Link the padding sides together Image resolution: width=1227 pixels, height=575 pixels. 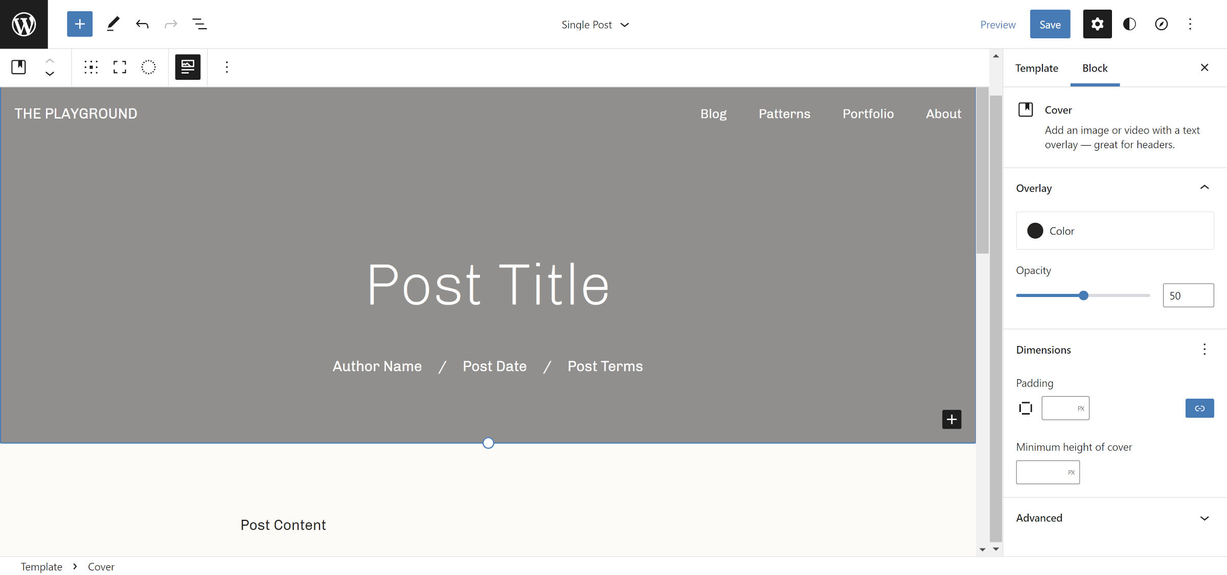tap(1199, 408)
